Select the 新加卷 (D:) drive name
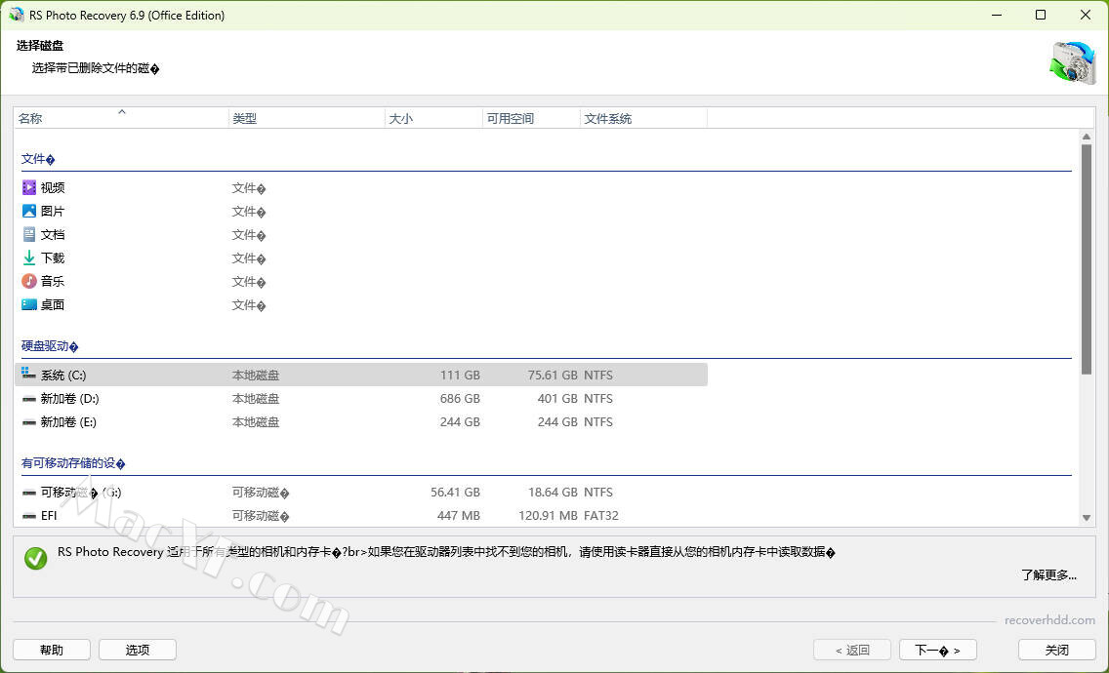The height and width of the screenshot is (673, 1109). click(69, 399)
